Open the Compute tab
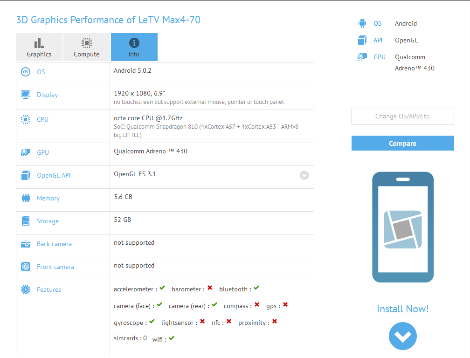Image resolution: width=470 pixels, height=358 pixels. 87,47
